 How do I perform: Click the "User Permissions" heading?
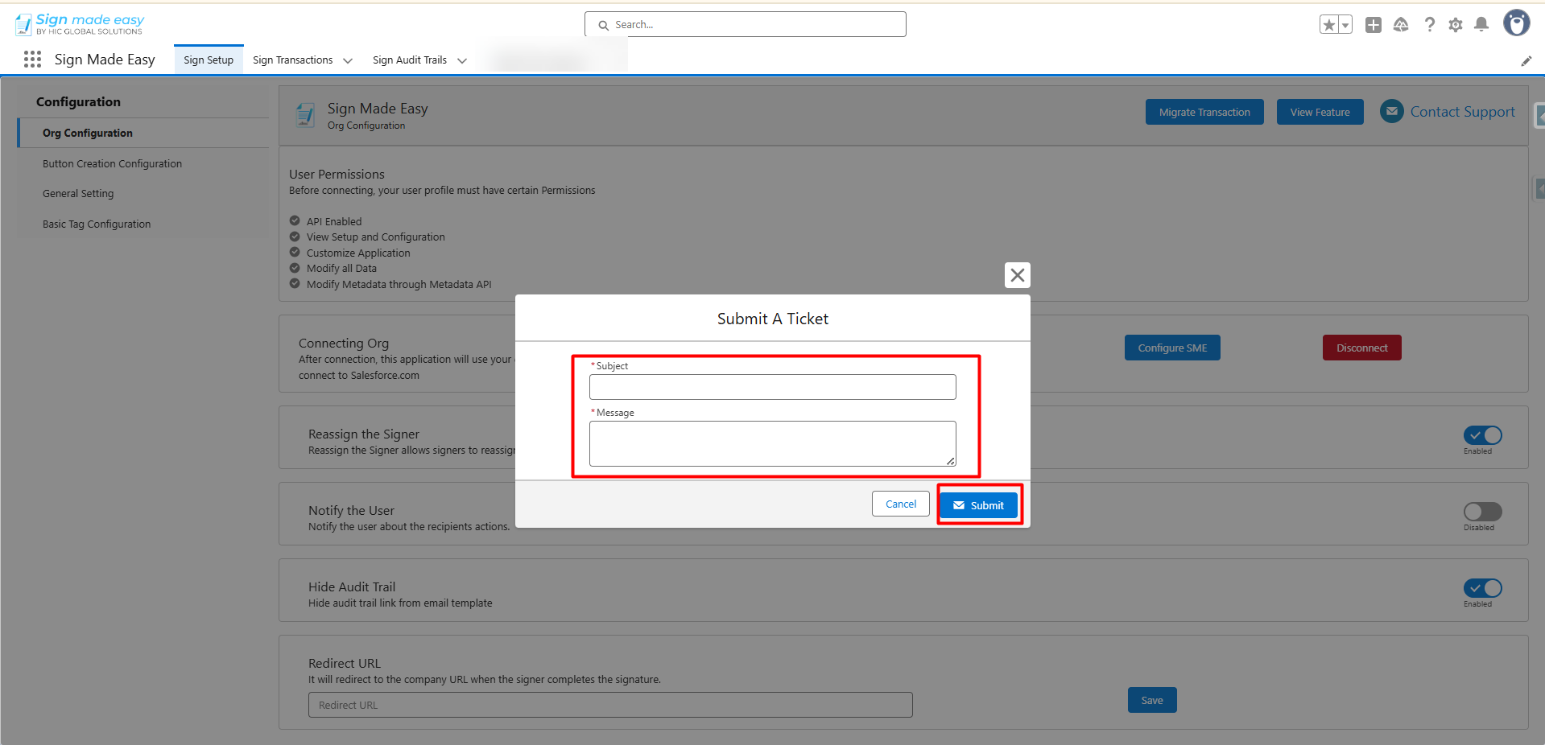pyautogui.click(x=337, y=174)
